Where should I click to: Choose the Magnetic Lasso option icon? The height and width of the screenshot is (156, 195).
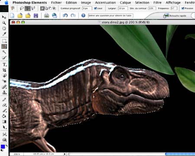27,8
